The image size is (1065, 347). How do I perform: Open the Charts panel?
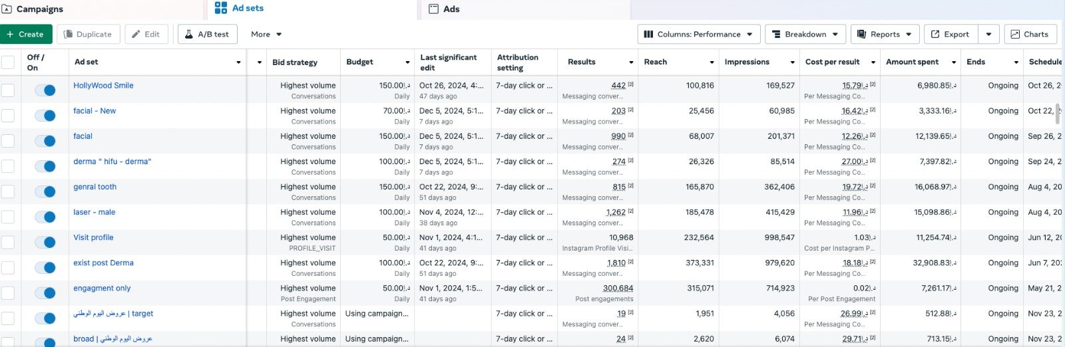tap(1030, 35)
